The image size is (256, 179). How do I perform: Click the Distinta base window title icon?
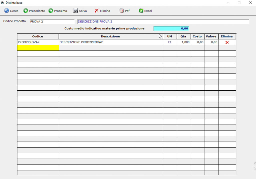coord(3,2)
